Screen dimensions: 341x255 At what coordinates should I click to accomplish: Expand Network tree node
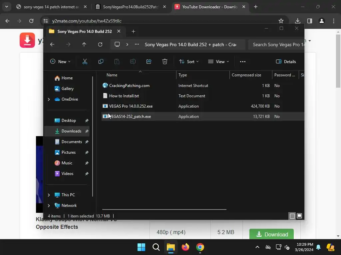pyautogui.click(x=49, y=206)
